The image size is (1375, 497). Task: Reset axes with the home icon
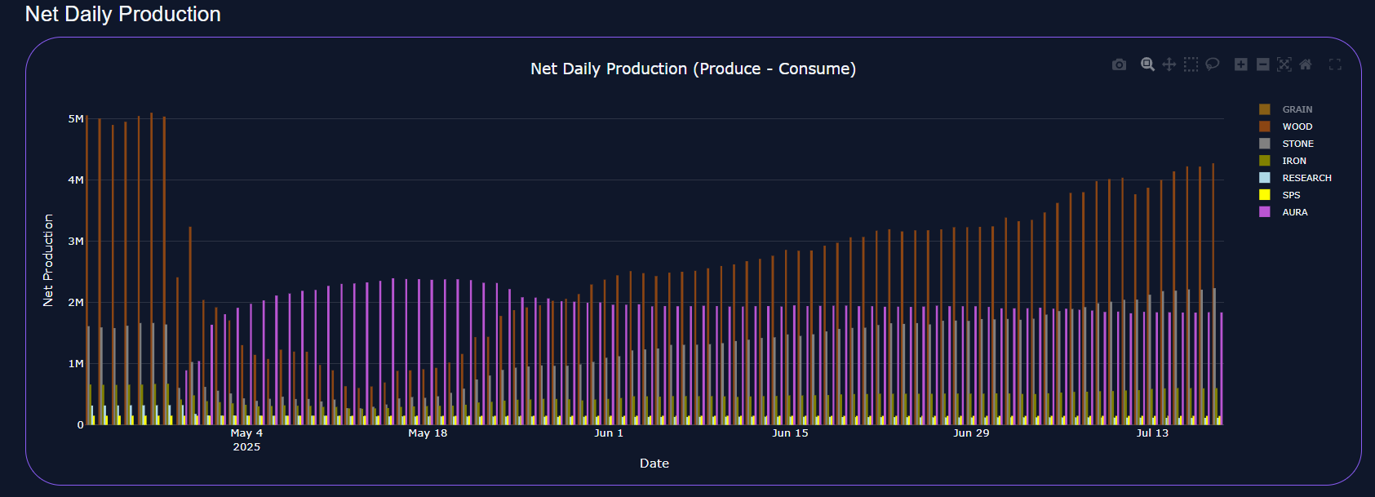[x=1306, y=64]
